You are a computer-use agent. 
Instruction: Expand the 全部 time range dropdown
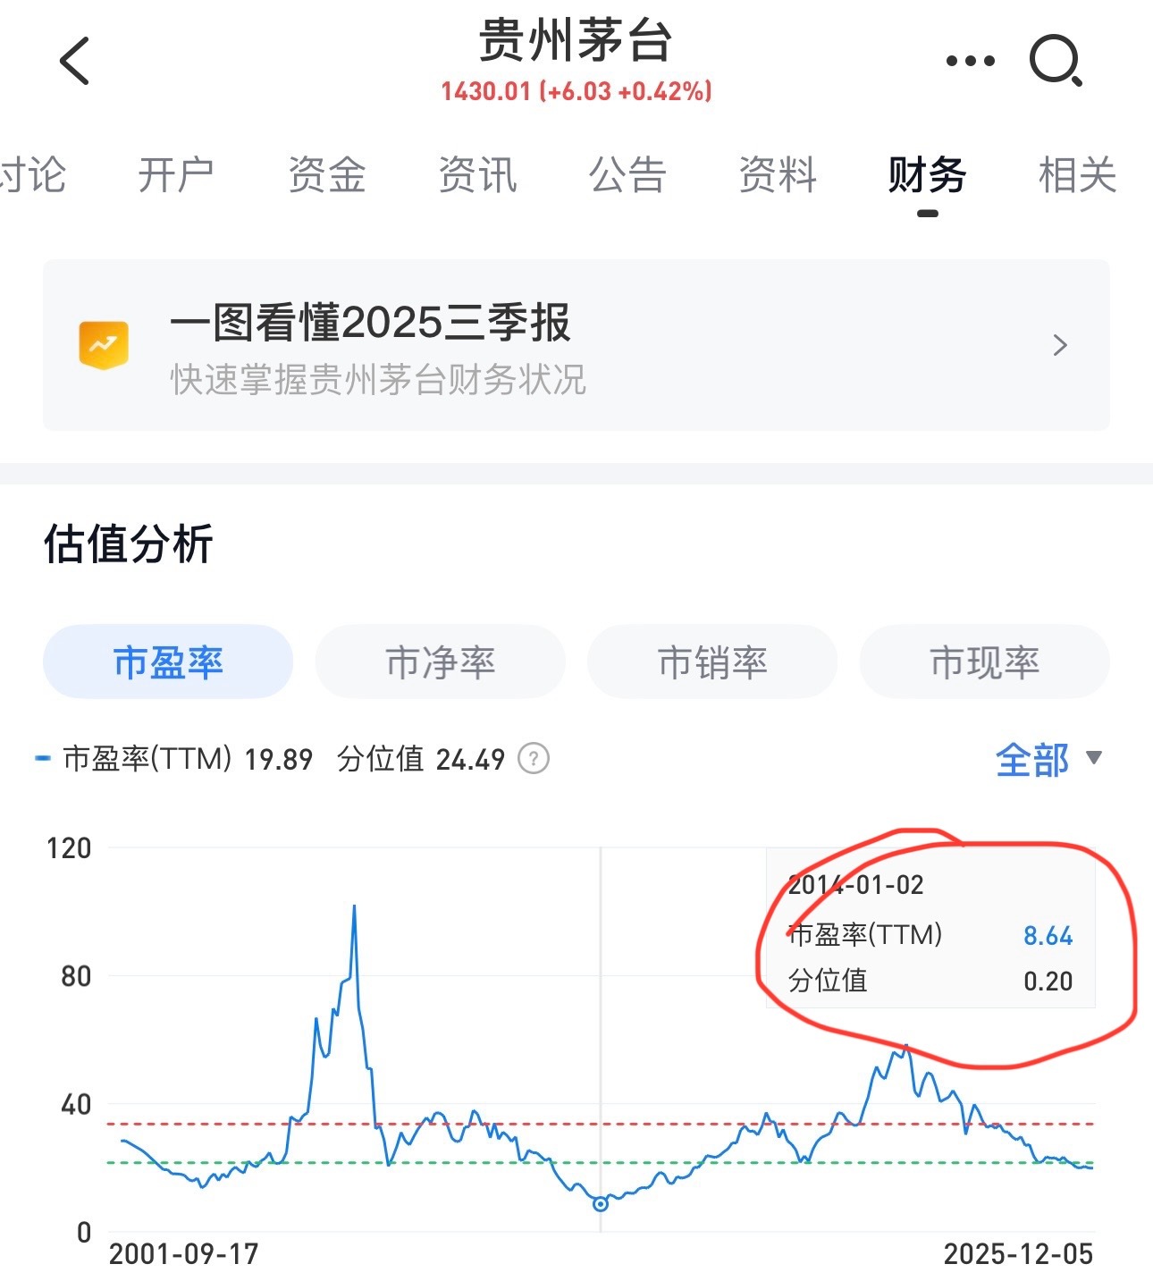[x=1048, y=760]
